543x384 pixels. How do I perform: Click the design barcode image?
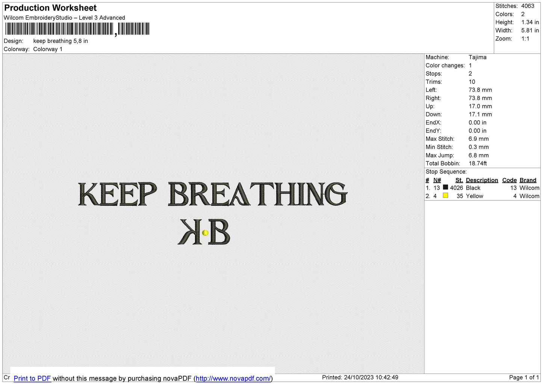point(77,29)
